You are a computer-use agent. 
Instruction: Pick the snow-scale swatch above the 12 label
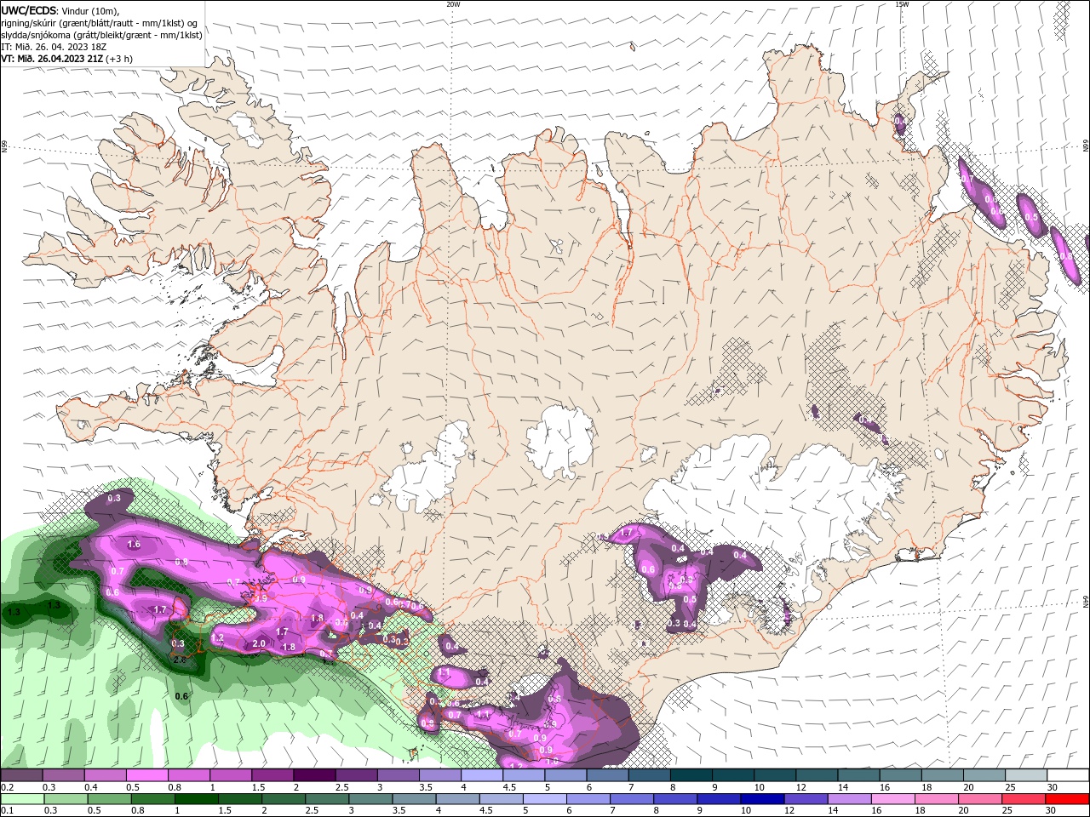817,775
